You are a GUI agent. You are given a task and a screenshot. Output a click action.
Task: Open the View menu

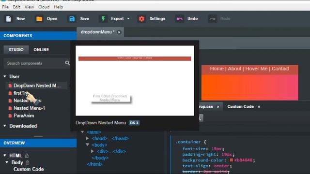(29, 7)
